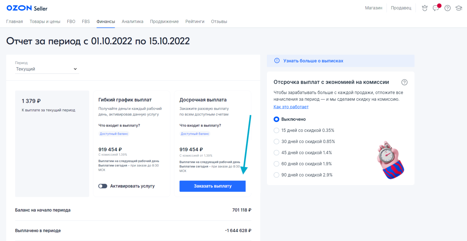This screenshot has width=467, height=241.
Task: Open the Магазин selector in header
Action: (x=373, y=8)
